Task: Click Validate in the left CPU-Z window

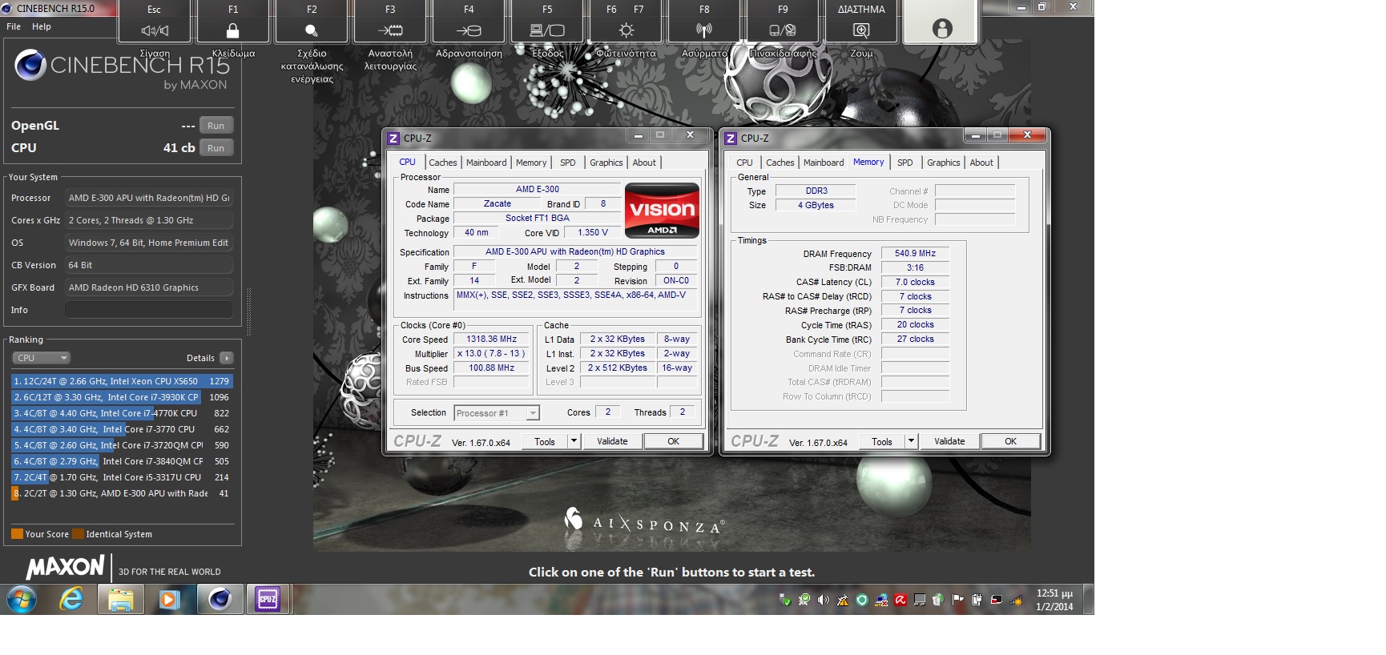Action: click(x=612, y=441)
